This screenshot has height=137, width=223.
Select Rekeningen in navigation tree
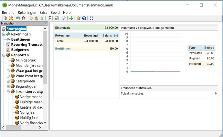coord(21,34)
